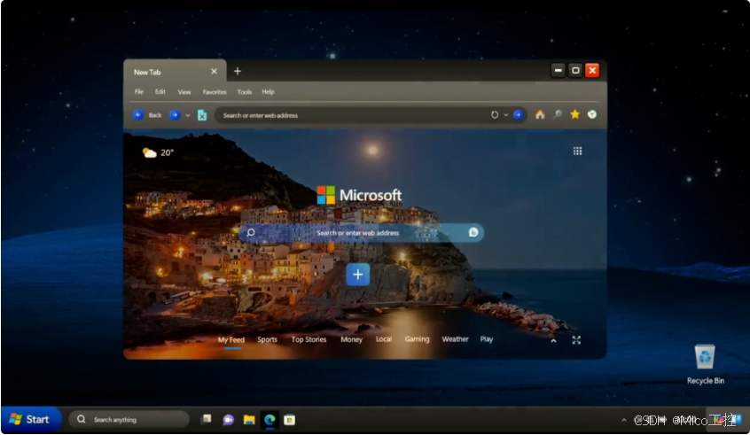
Task: Select the Gaming feed tab
Action: 417,339
